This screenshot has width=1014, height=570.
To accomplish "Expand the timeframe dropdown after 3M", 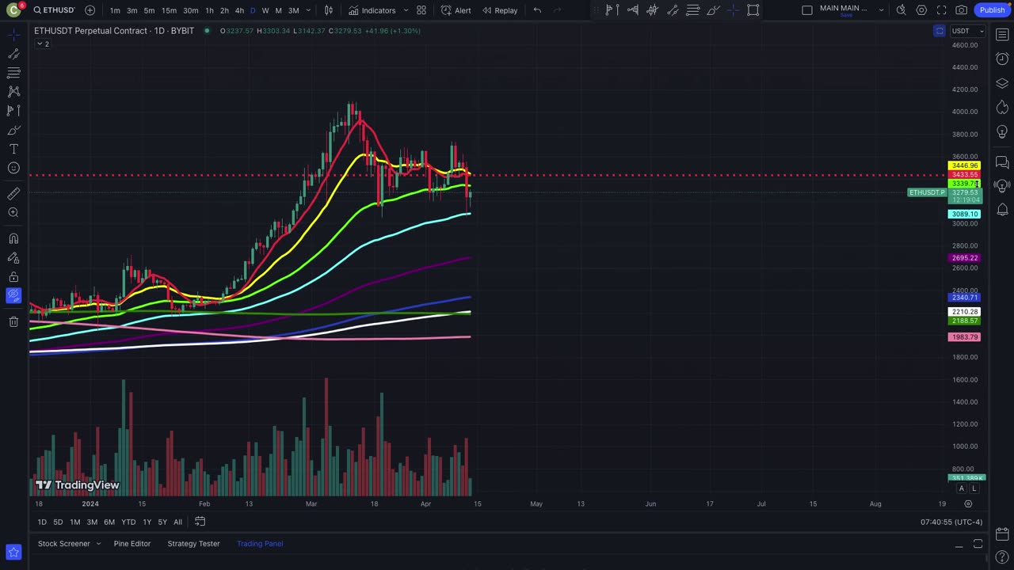I will click(308, 10).
